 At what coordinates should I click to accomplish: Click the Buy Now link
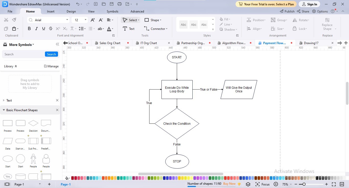(229, 183)
